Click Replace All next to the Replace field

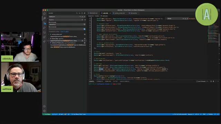[85, 20]
